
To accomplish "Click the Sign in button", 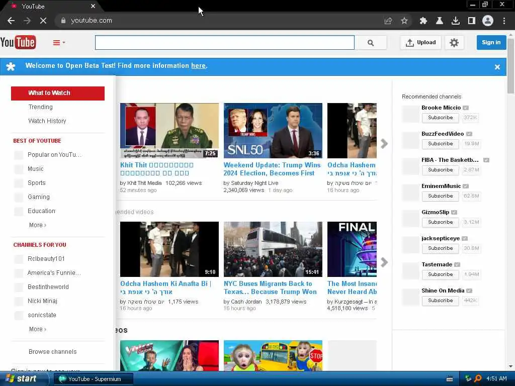I will point(491,43).
